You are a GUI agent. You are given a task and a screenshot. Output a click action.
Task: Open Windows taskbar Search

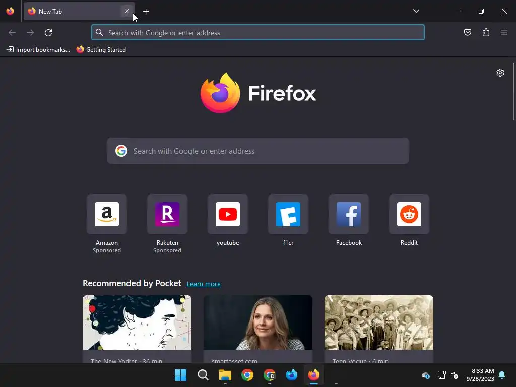point(203,375)
